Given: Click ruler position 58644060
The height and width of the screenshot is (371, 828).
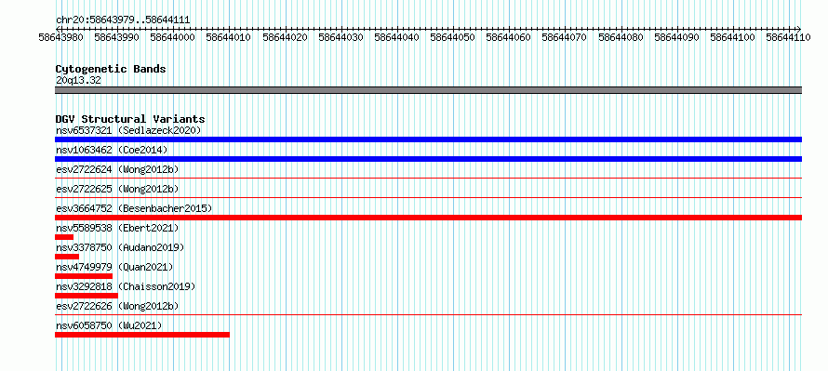Looking at the screenshot, I should 509,37.
